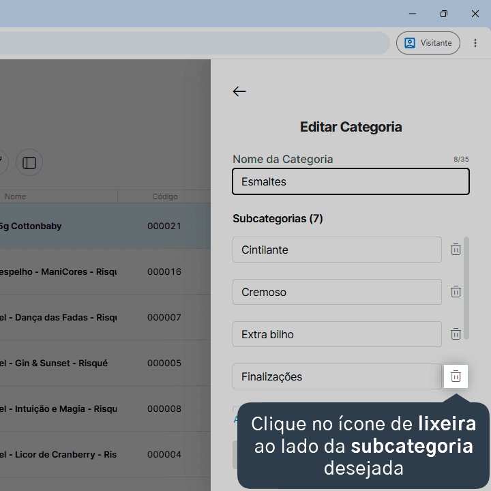Click code cell 000008
491x491 pixels.
pos(164,409)
